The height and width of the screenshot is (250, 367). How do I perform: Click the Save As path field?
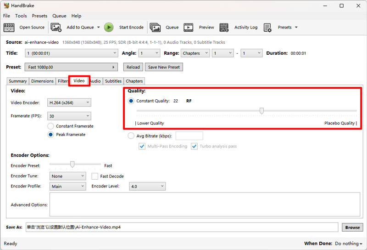pyautogui.click(x=182, y=227)
